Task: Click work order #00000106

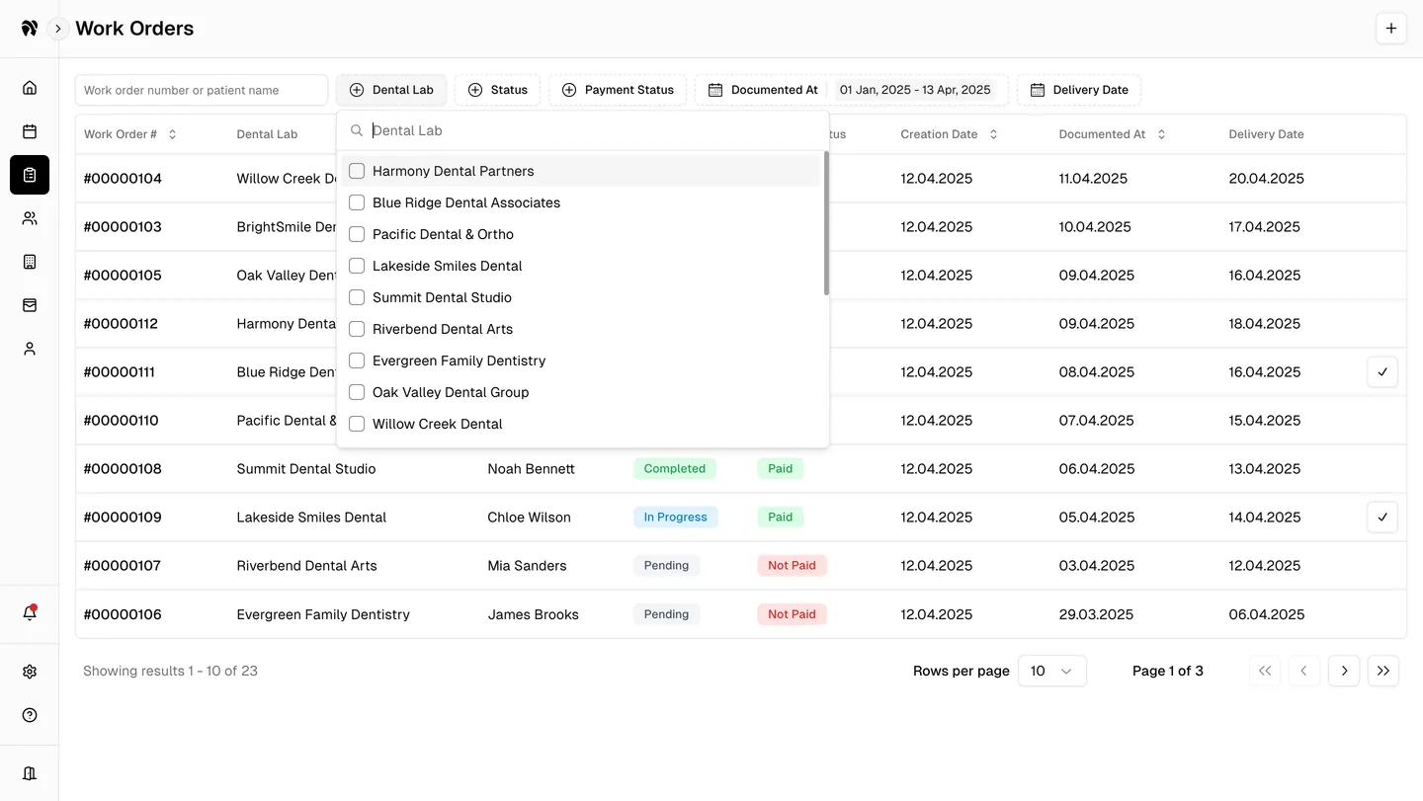Action: (123, 614)
